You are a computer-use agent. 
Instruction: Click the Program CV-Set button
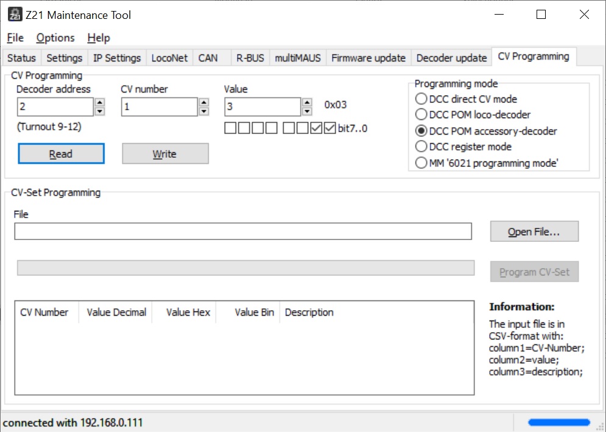(x=534, y=272)
